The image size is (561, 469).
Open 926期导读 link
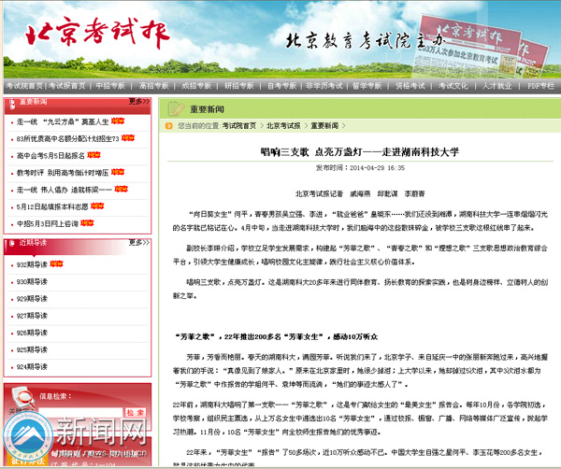click(x=32, y=333)
